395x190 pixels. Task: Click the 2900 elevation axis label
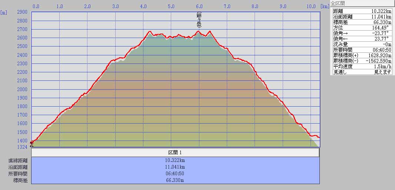pyautogui.click(x=22, y=12)
